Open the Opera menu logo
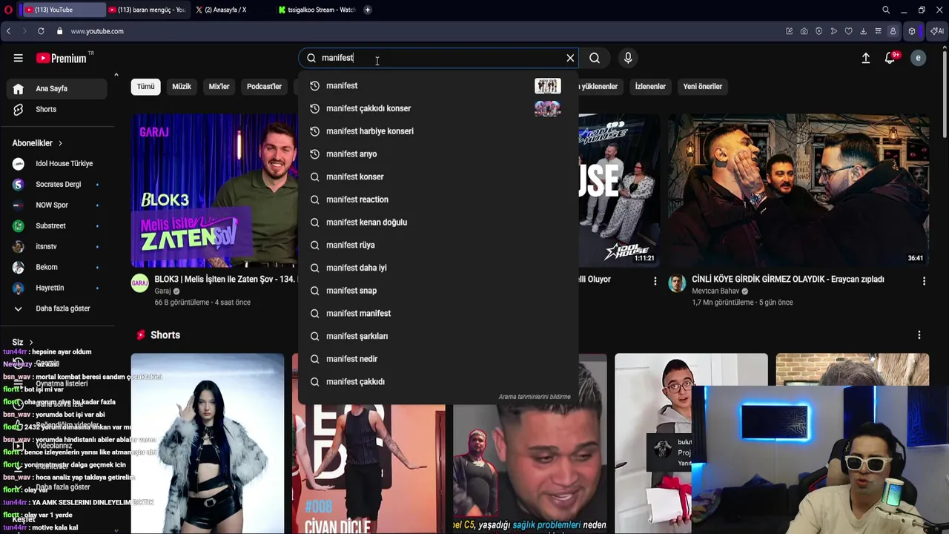 click(x=8, y=10)
